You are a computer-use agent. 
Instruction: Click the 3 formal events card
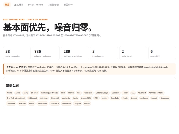pyautogui.click(x=104, y=53)
